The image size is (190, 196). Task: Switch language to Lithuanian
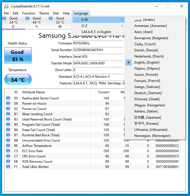pos(155,130)
